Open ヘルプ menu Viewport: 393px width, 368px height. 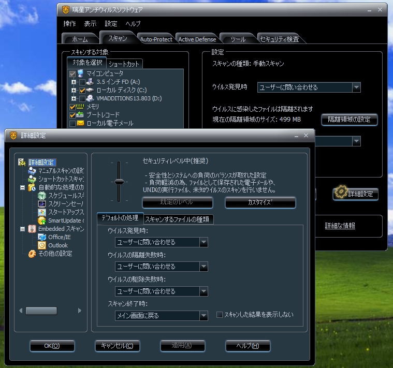click(133, 24)
